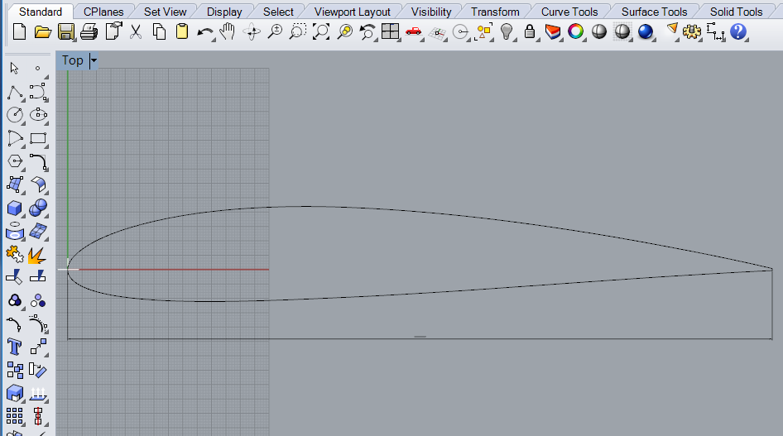
Task: Select the Polyline tool in sidebar
Action: click(x=15, y=92)
